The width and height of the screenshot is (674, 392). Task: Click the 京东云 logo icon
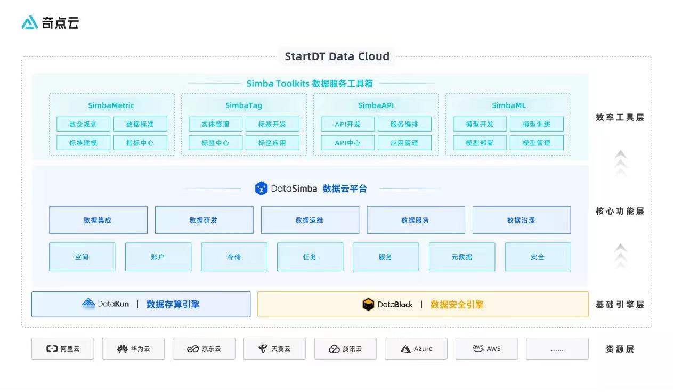(x=193, y=349)
